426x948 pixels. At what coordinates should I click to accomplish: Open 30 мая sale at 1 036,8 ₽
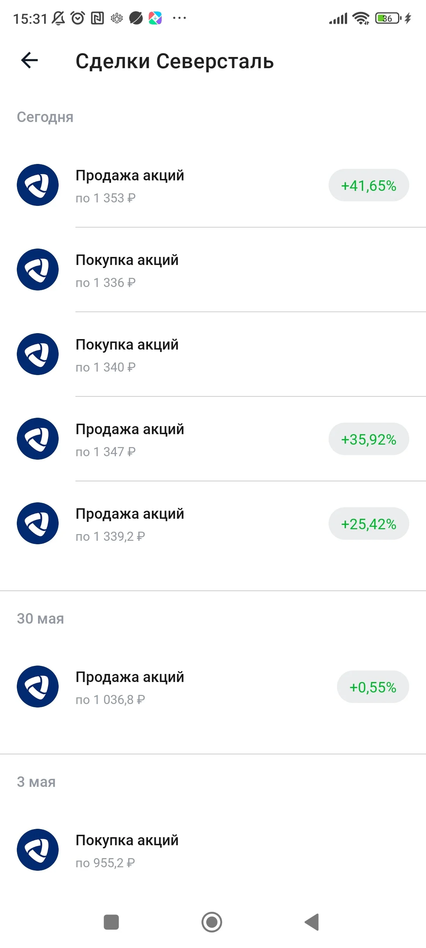[213, 687]
